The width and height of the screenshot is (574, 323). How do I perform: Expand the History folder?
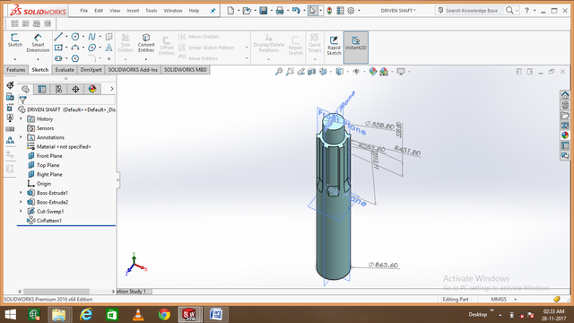coord(21,118)
